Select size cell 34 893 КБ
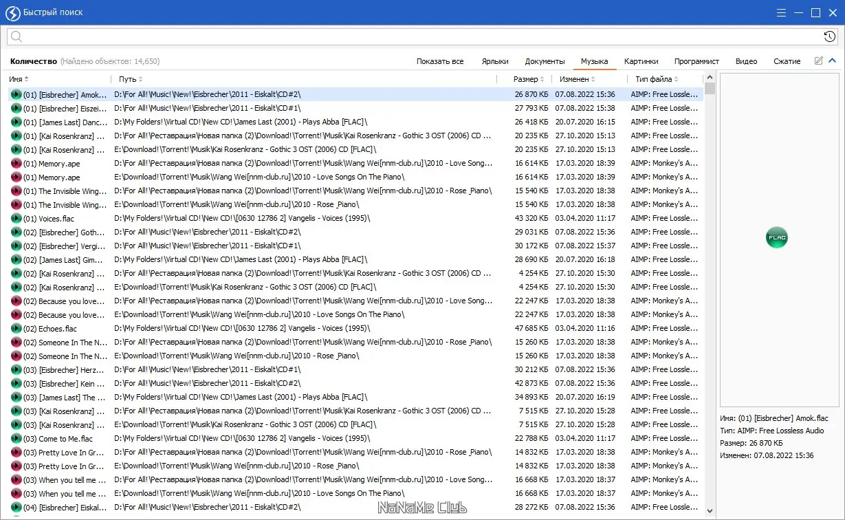Screen dimensions: 845x520 pyautogui.click(x=531, y=397)
